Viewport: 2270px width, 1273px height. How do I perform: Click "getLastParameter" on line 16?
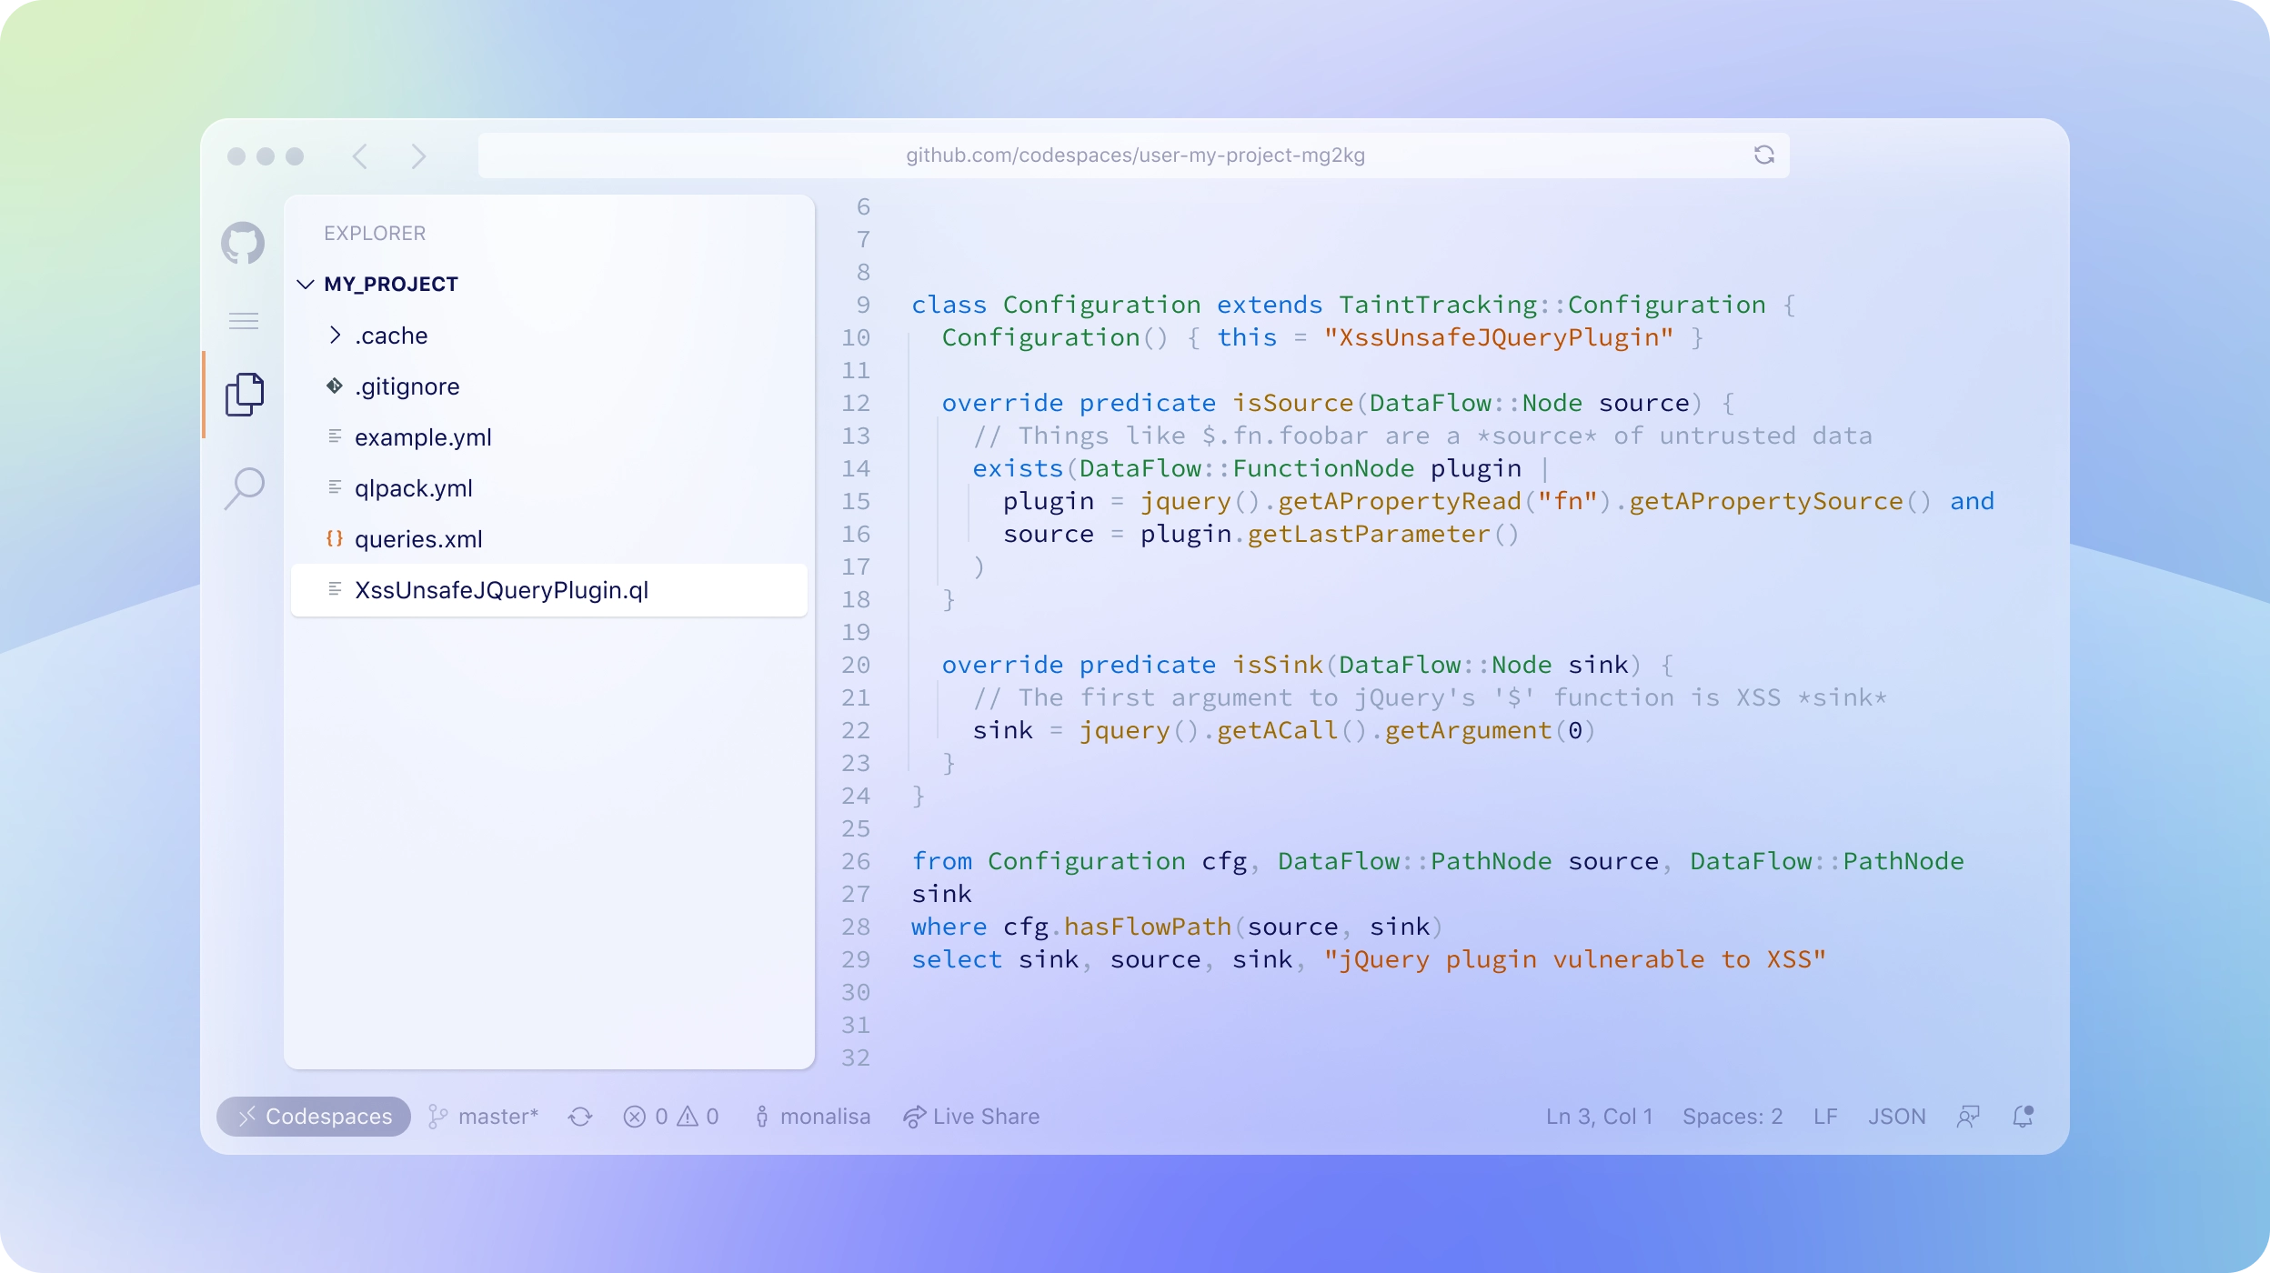tap(1369, 534)
